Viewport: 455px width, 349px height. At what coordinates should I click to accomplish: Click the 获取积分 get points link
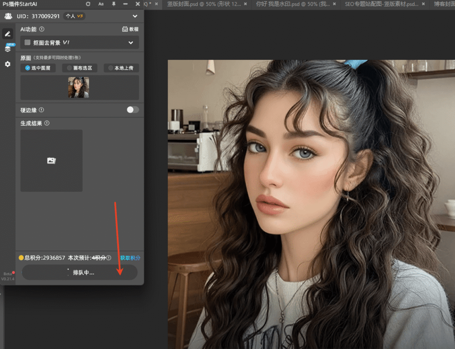click(x=130, y=258)
